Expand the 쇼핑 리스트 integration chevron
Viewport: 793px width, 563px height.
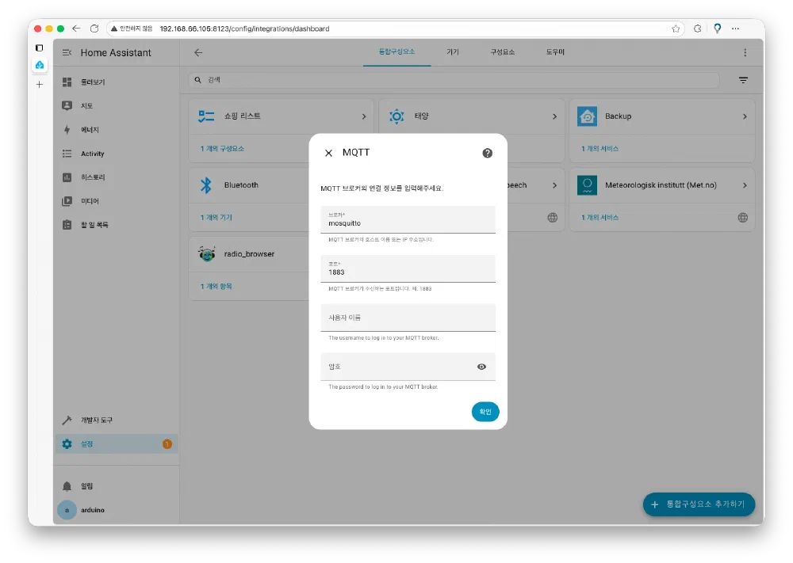pyautogui.click(x=364, y=116)
